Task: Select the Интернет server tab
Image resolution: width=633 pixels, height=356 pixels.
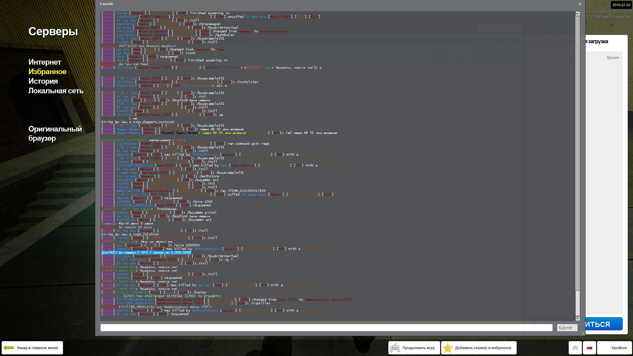Action: [45, 62]
